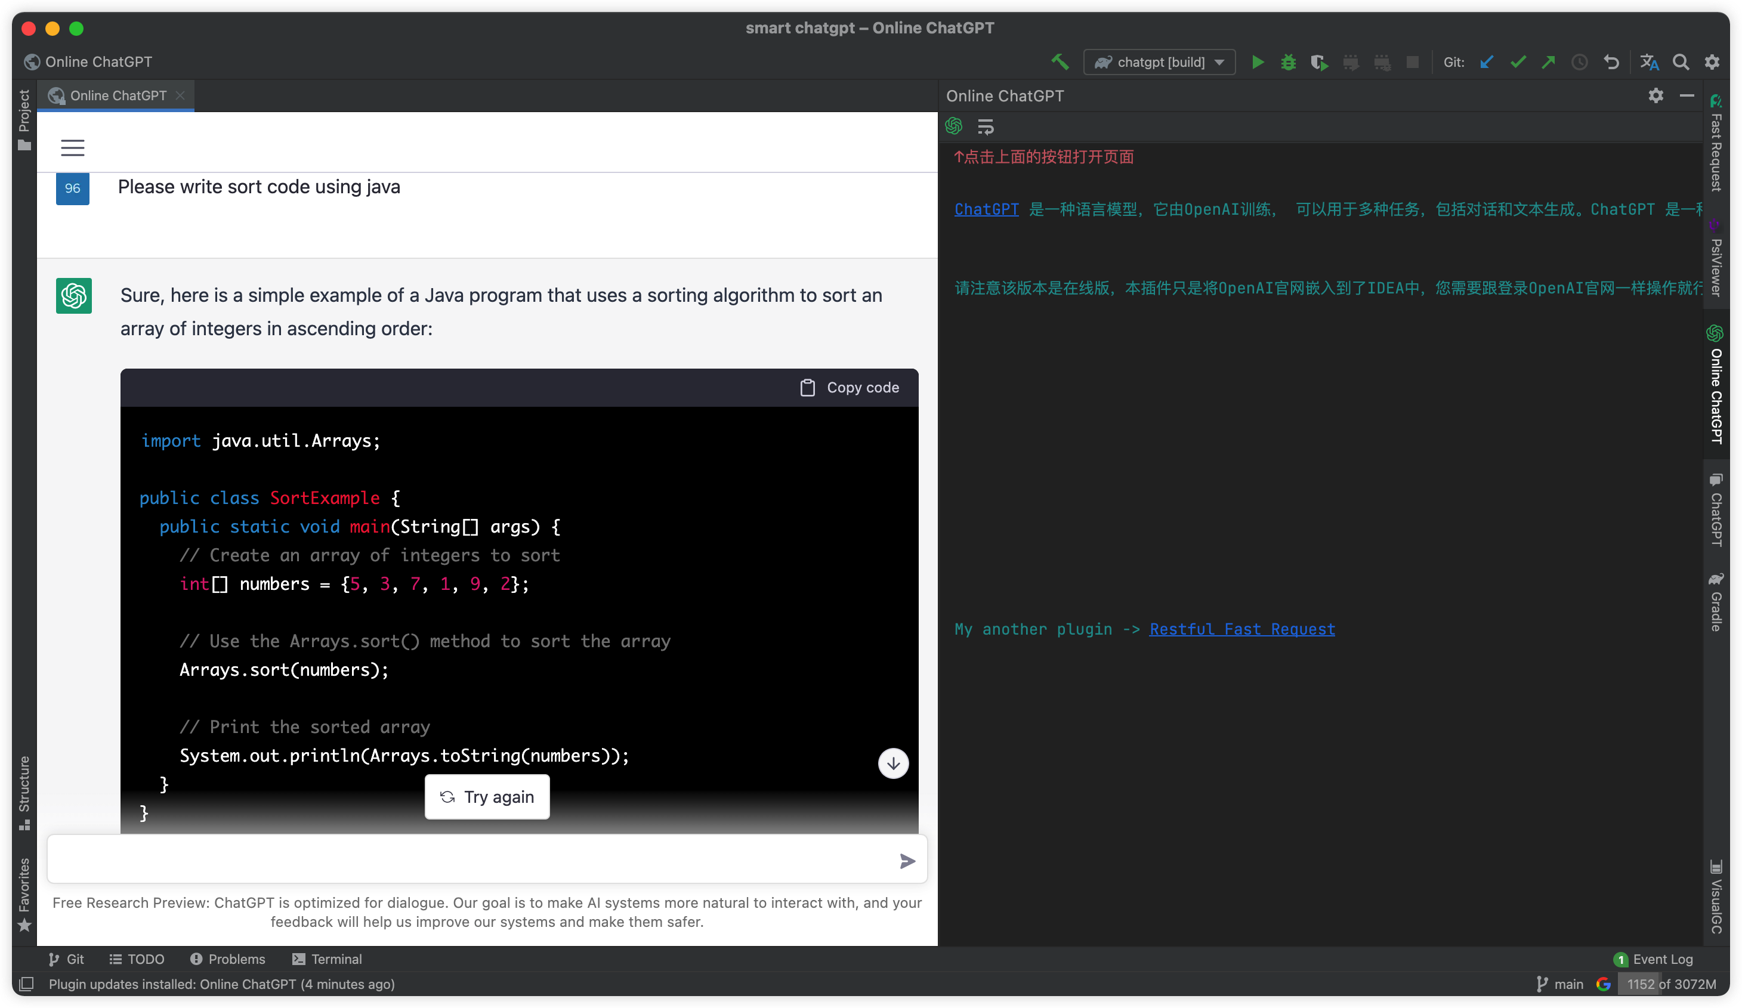Open the chatgpt [build] run configuration dropdown
This screenshot has height=1008, width=1742.
[x=1159, y=62]
